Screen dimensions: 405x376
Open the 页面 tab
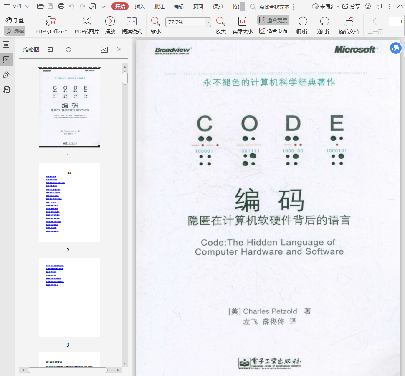point(198,6)
